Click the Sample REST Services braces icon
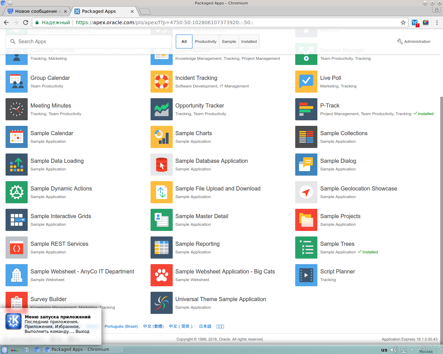Image resolution: width=443 pixels, height=354 pixels. pyautogui.click(x=17, y=248)
